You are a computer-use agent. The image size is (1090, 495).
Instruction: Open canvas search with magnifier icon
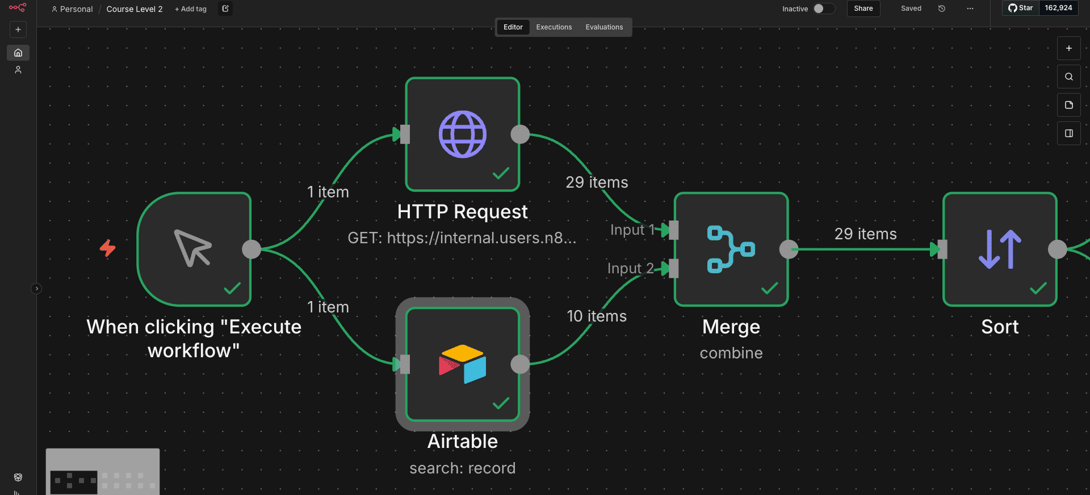pyautogui.click(x=1069, y=77)
